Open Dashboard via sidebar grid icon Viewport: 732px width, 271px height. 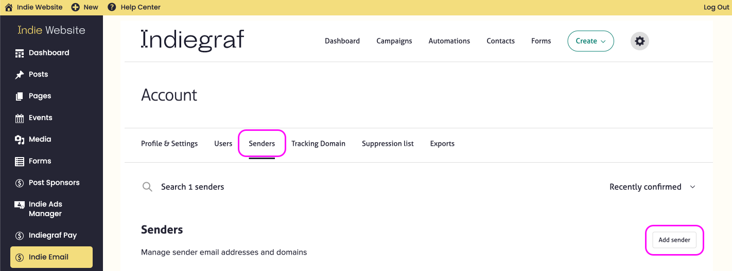click(x=20, y=53)
